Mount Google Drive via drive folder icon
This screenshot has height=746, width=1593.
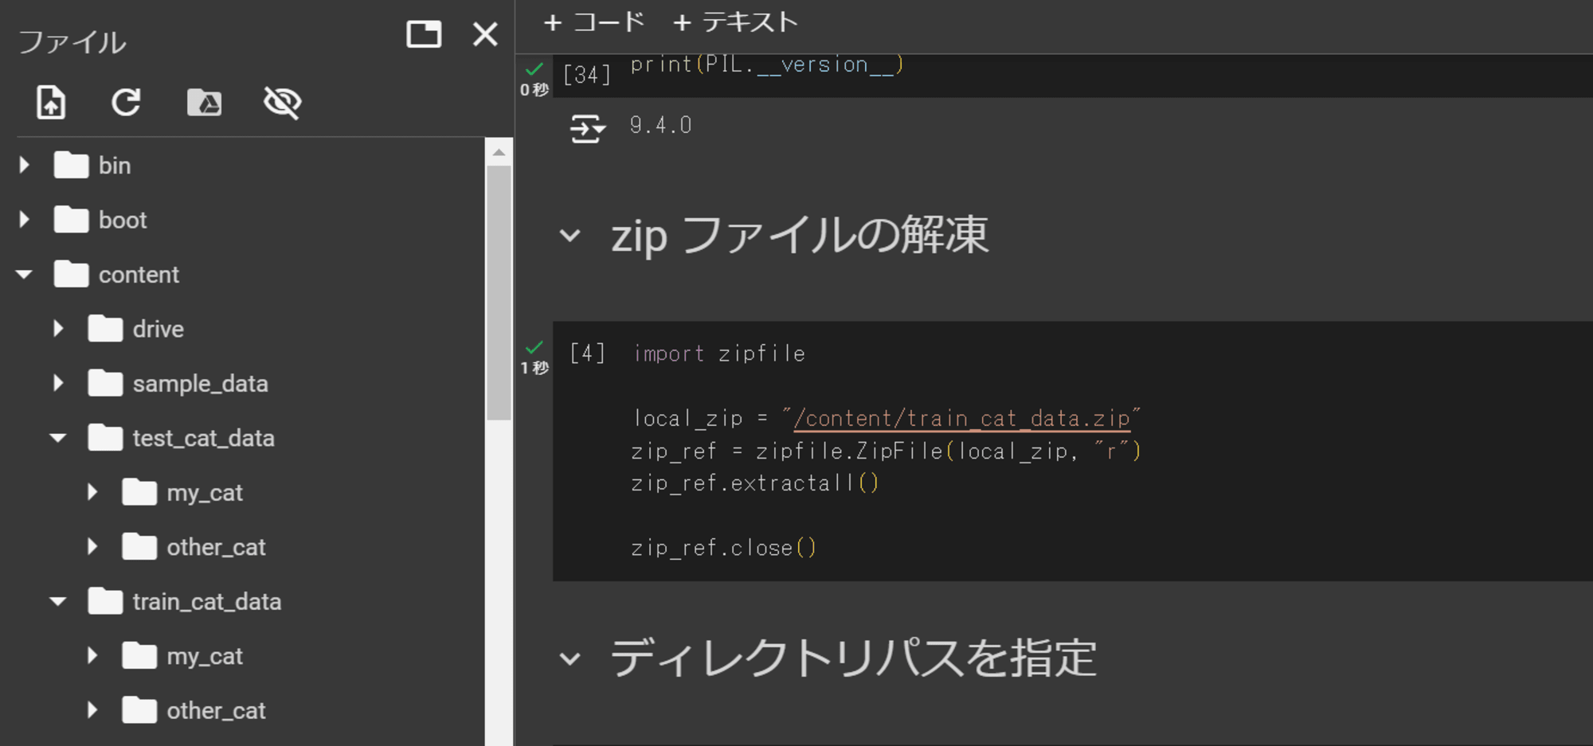click(x=204, y=103)
